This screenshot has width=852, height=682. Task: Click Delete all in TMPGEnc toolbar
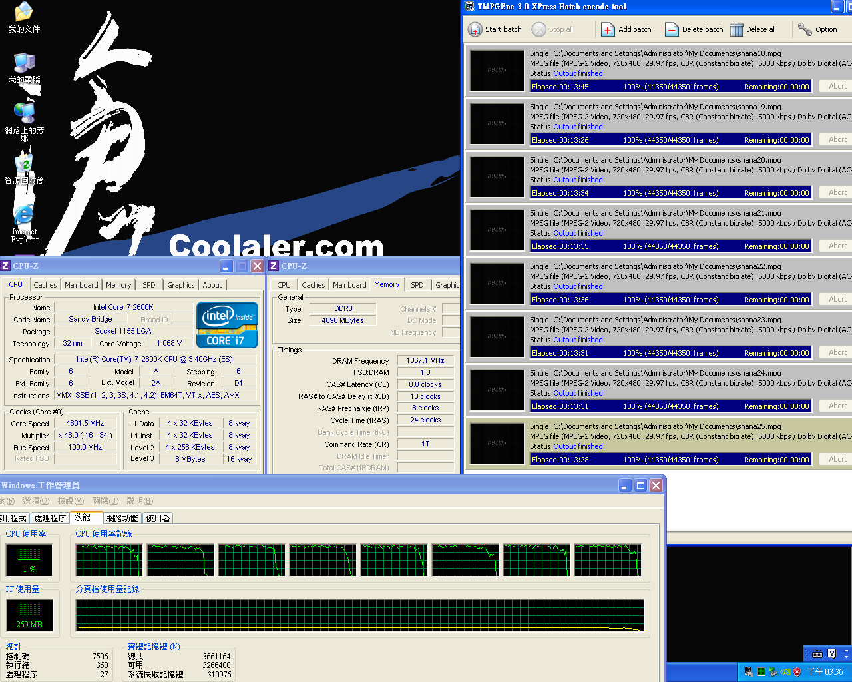(x=753, y=29)
